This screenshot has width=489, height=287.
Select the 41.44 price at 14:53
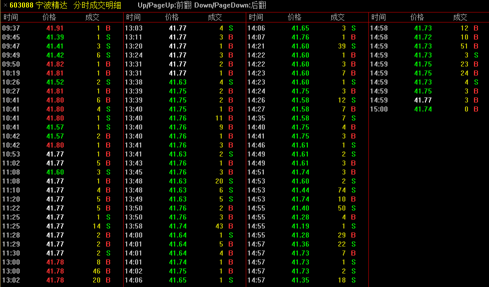300,190
